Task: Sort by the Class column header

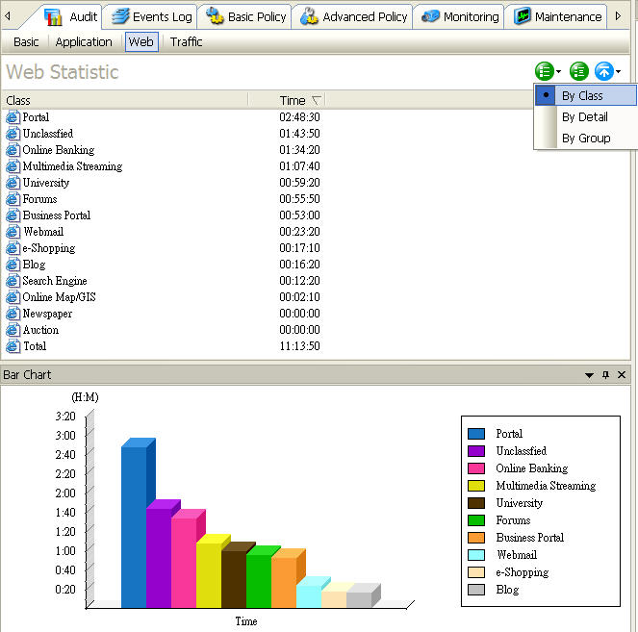Action: [124, 100]
